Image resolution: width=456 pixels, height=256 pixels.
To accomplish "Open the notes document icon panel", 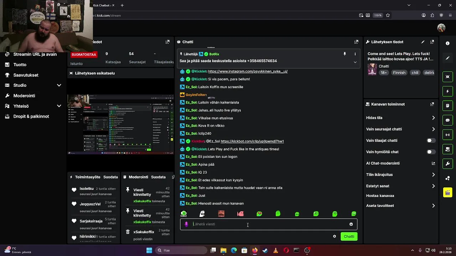I will point(447,106).
